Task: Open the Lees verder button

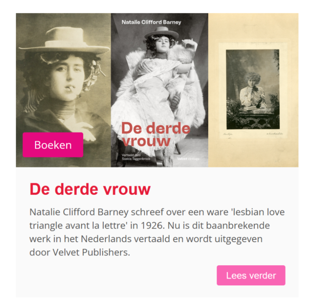Action: pyautogui.click(x=251, y=275)
